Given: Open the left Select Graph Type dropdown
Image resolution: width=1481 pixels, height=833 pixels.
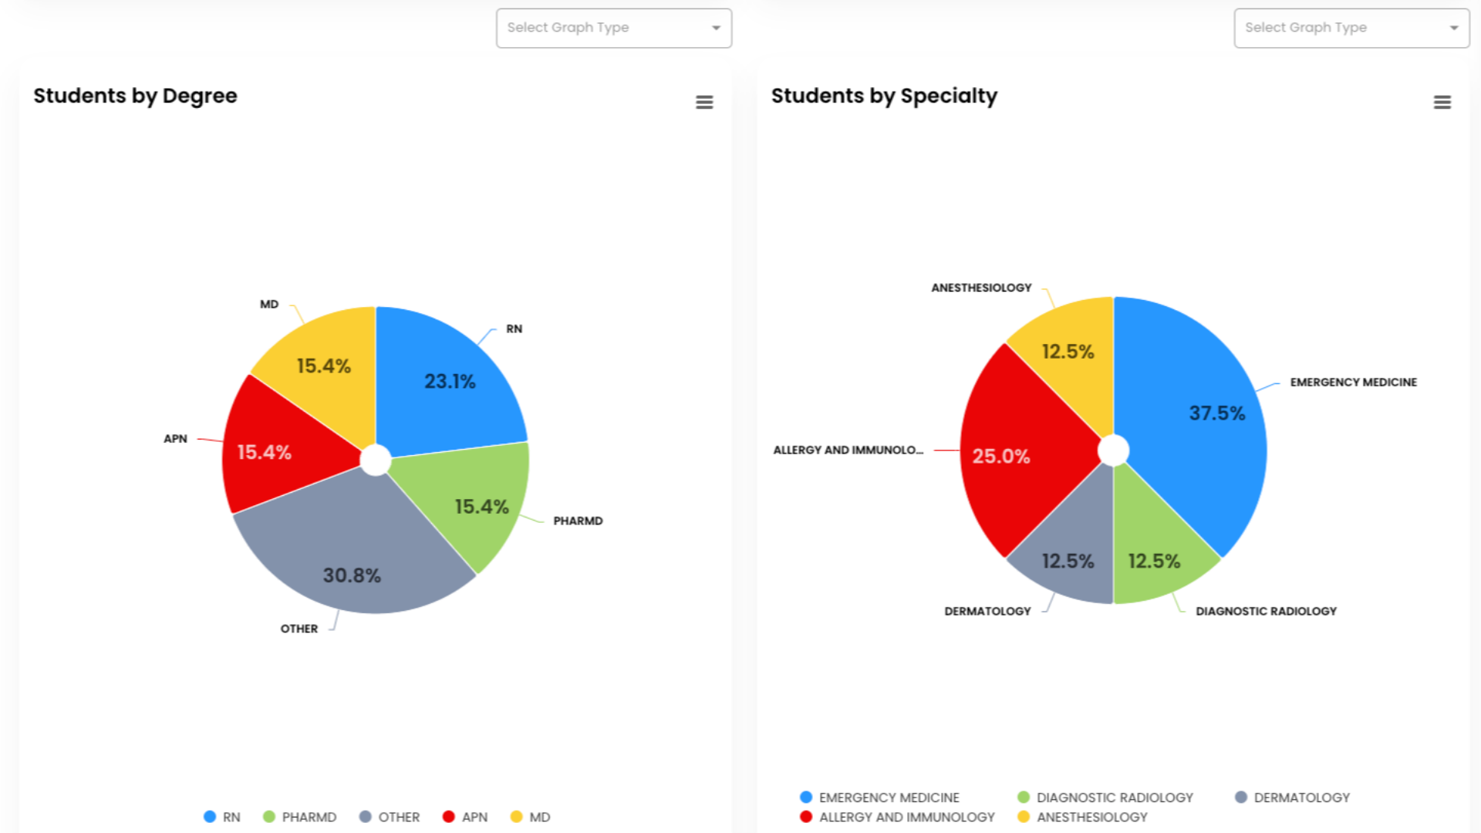Looking at the screenshot, I should click(x=612, y=28).
